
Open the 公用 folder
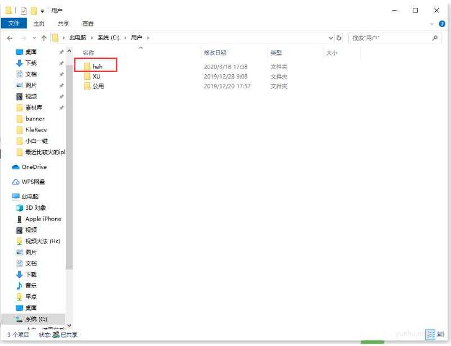point(98,86)
